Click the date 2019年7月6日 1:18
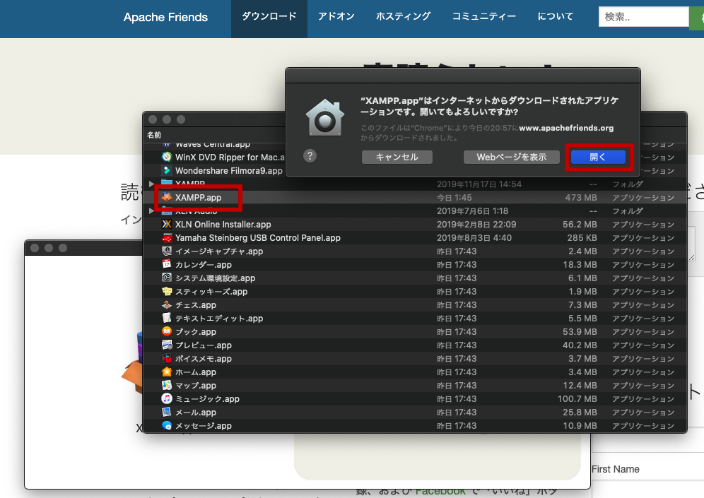Image resolution: width=704 pixels, height=498 pixels. [x=472, y=211]
